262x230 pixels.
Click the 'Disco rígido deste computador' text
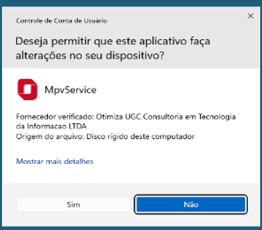[x=141, y=136]
